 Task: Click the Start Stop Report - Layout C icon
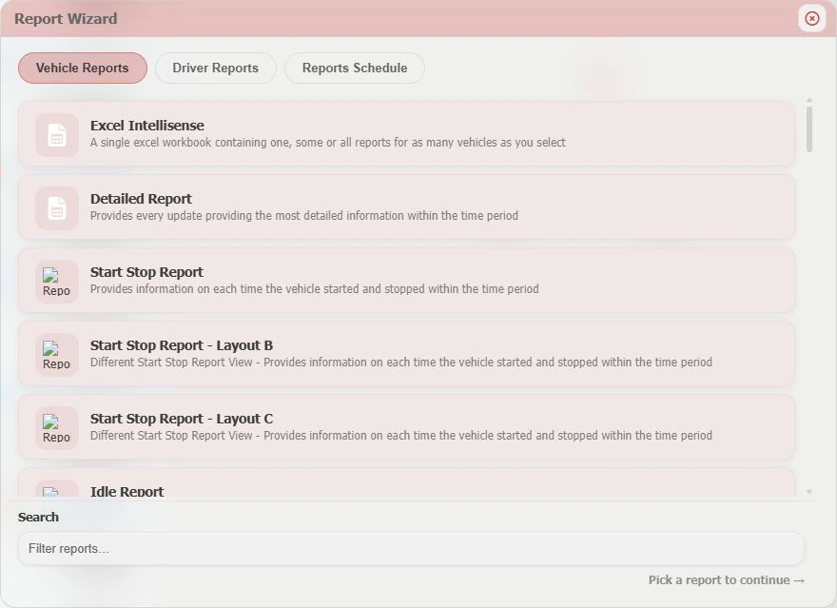coord(56,427)
